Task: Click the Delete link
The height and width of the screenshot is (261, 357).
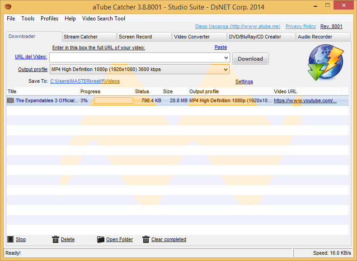Action: point(68,239)
